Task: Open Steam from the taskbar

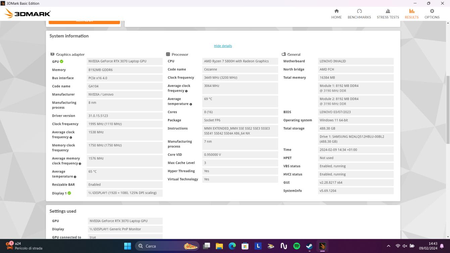Action: [309, 246]
